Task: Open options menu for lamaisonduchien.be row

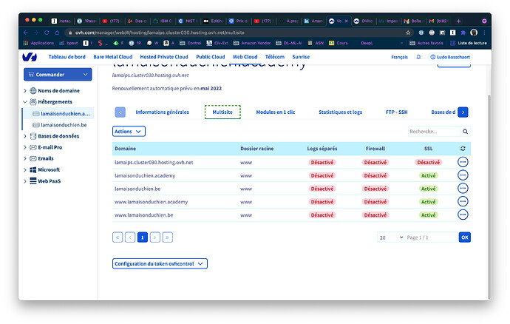Action: point(463,189)
